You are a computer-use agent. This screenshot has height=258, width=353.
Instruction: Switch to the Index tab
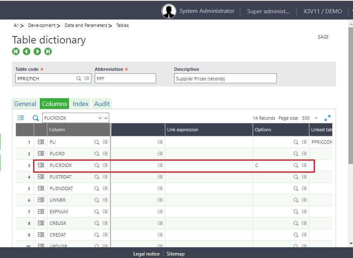[80, 104]
